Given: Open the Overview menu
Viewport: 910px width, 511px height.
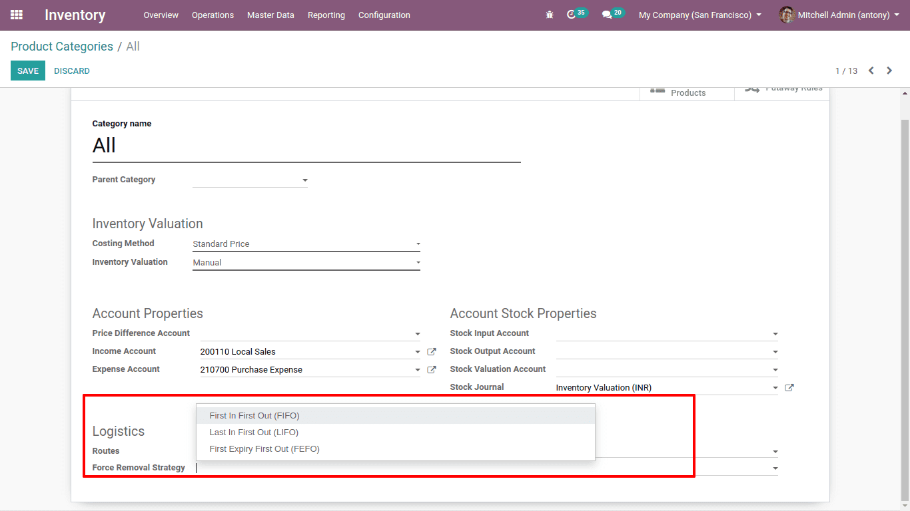Looking at the screenshot, I should [161, 15].
